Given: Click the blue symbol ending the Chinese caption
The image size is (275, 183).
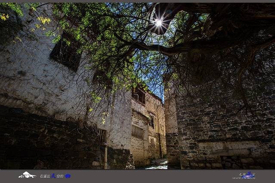Looking at the screenshot, I should [68, 176].
